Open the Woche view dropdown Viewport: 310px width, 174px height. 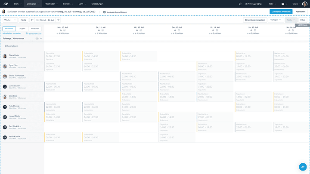[x=10, y=20]
